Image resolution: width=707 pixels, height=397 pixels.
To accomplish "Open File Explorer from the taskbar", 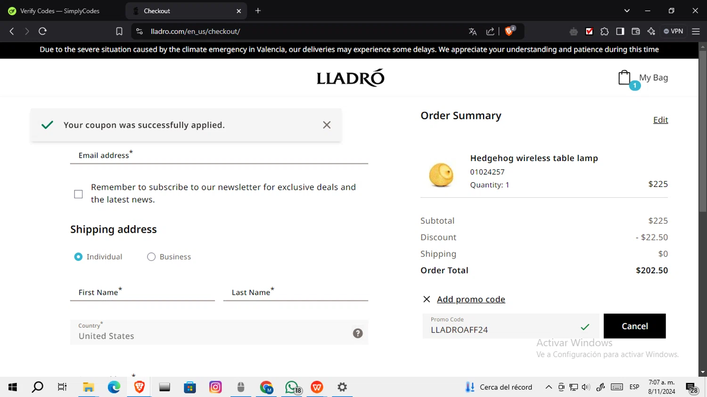I will coord(88,387).
